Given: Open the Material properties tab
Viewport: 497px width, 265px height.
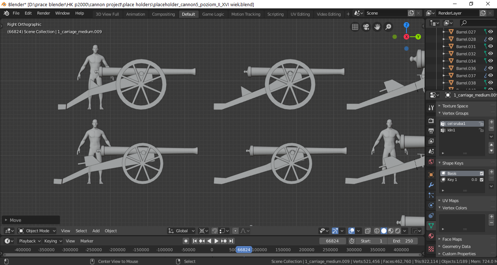Looking at the screenshot, I should pos(431,236).
